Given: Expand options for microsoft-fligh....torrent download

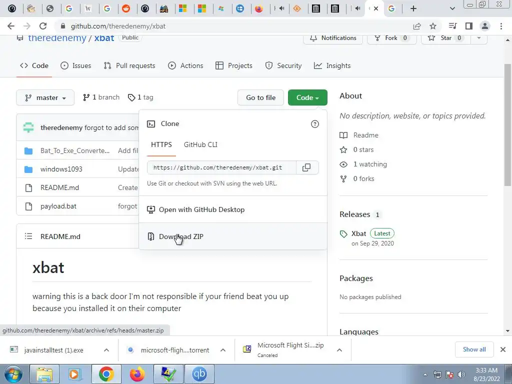Looking at the screenshot, I should [223, 350].
